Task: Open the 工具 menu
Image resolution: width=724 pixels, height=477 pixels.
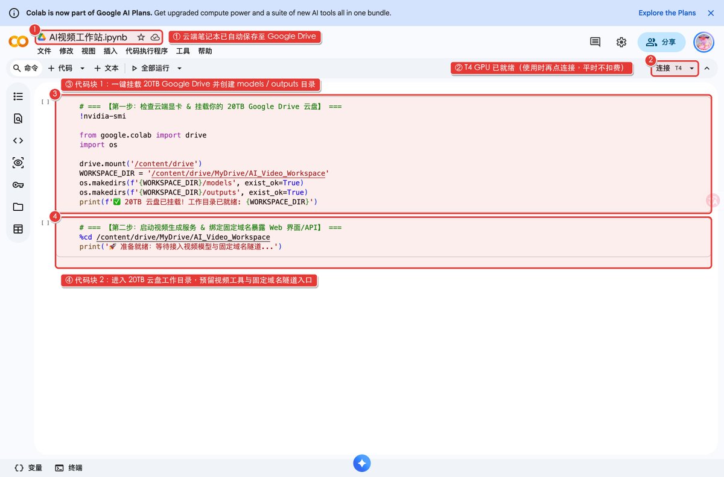Action: coord(183,51)
